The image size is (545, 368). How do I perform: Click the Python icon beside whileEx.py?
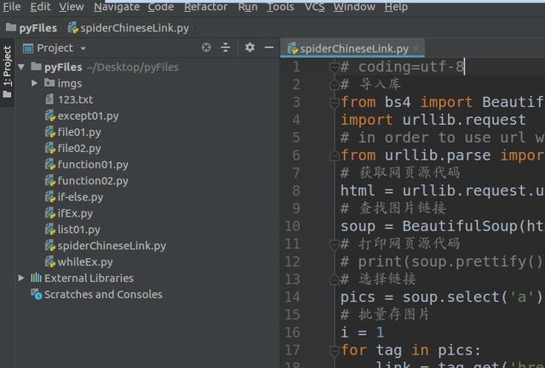[x=50, y=263]
